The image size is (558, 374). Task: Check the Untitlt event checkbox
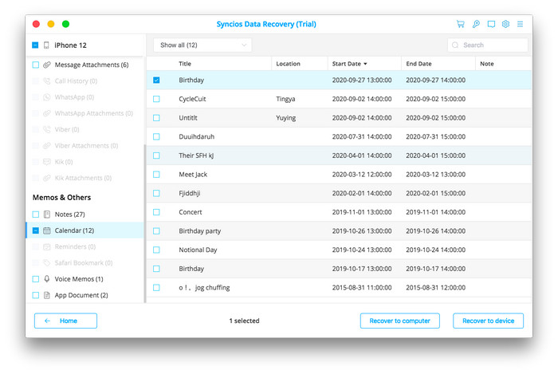click(x=156, y=118)
